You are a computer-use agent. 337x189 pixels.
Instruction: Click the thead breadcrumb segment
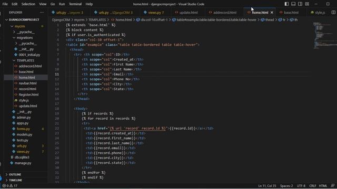coord(267,20)
